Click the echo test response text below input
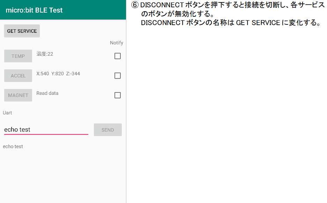The height and width of the screenshot is (203, 327). tap(13, 146)
